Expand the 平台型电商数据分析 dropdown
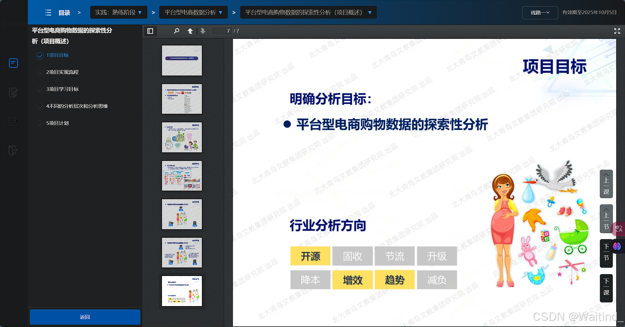The image size is (625, 327). 193,12
